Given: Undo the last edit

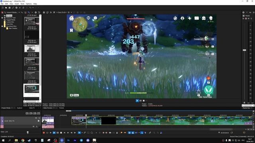Looking at the screenshot, I should (x=30, y=8).
